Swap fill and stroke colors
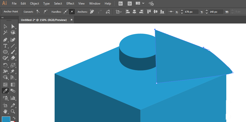Screen dimensions: 246x122 (x=14, y=118)
